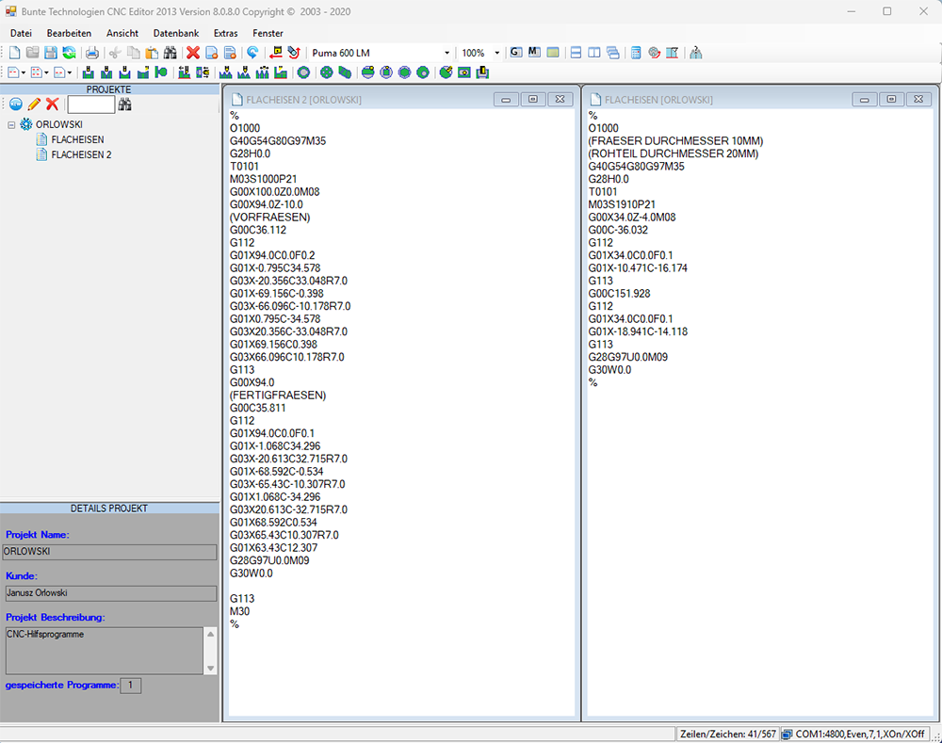
Task: Click the COM1:4800,Even,7,1,XOn/XOff status entry
Action: click(x=855, y=734)
